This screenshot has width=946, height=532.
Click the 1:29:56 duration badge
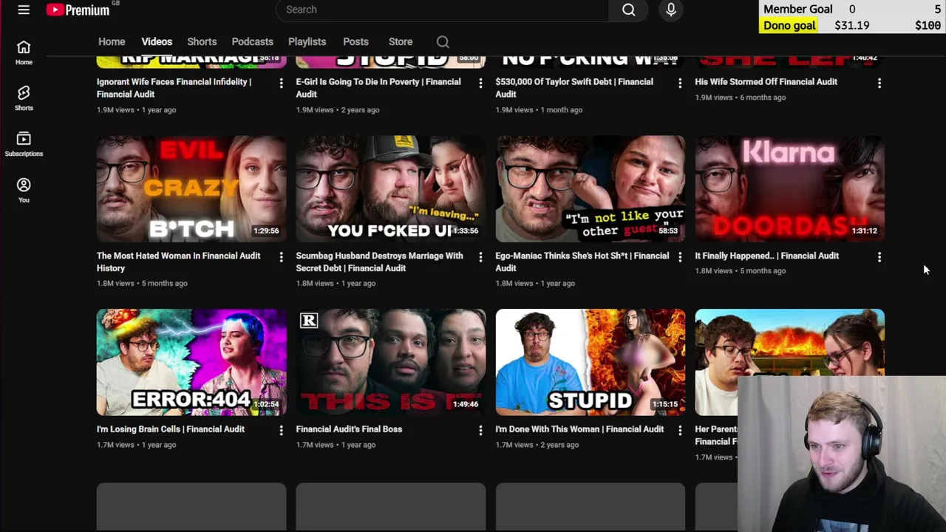pyautogui.click(x=266, y=231)
